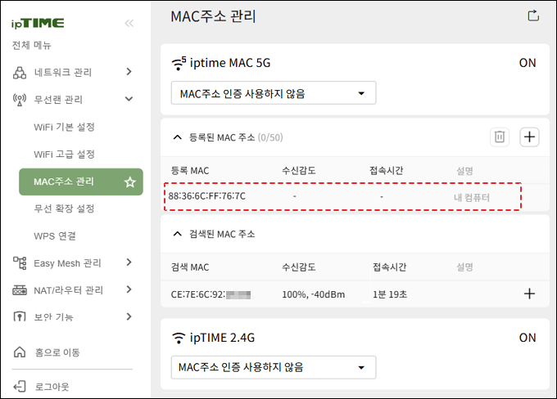Open WiFi 기본 설정 menu

pyautogui.click(x=64, y=127)
